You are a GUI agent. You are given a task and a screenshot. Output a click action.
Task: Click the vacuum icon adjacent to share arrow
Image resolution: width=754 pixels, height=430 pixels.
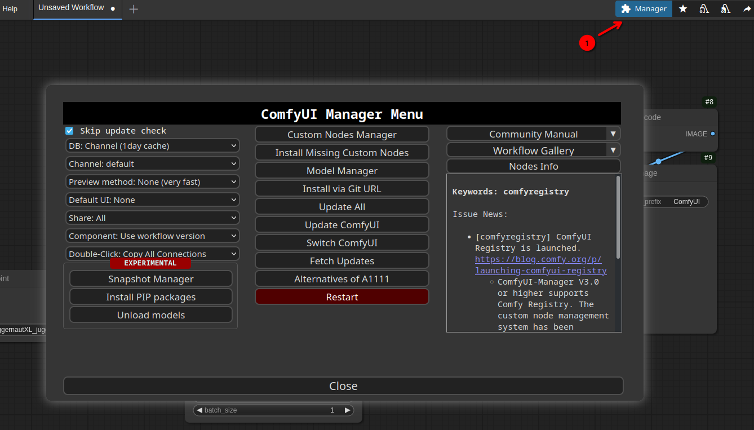725,8
